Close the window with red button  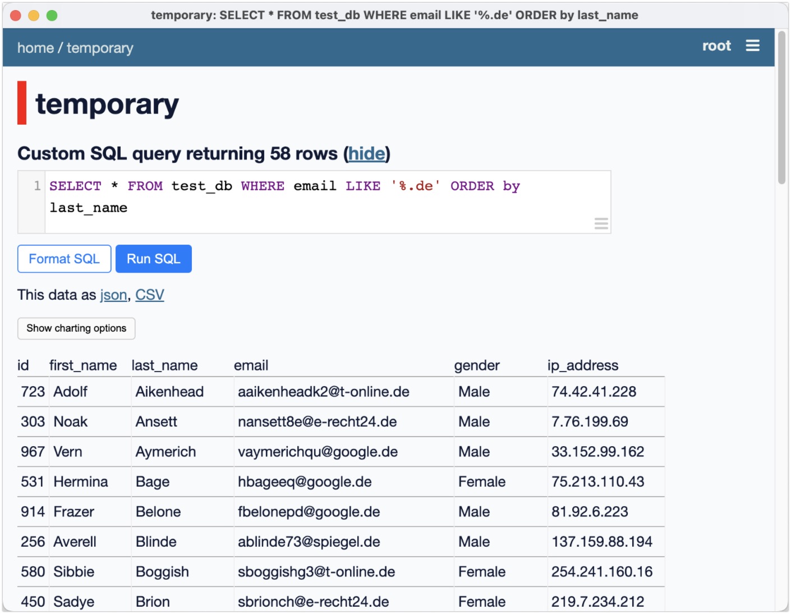pyautogui.click(x=16, y=15)
